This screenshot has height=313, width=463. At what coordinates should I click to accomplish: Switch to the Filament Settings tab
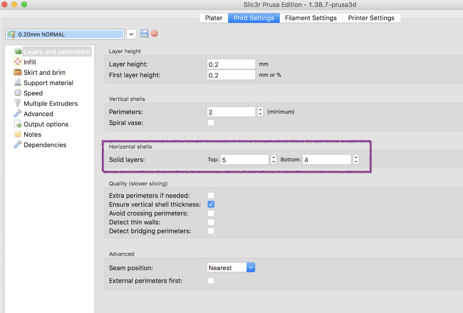pyautogui.click(x=311, y=18)
